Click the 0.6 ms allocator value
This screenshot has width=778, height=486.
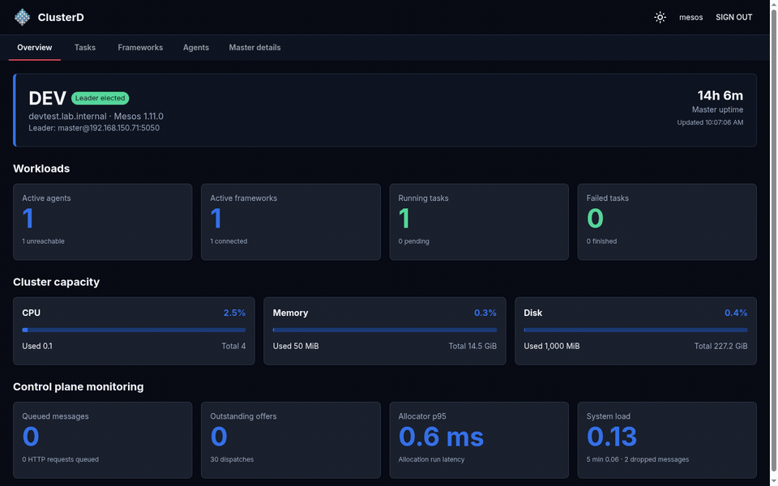click(x=441, y=437)
